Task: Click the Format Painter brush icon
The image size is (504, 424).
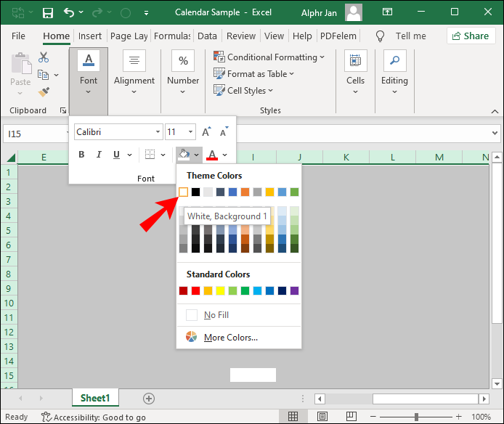Action: [44, 92]
